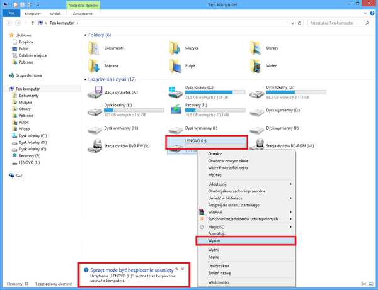
Task: Expand Udostępnij submenu
Action: coord(290,184)
